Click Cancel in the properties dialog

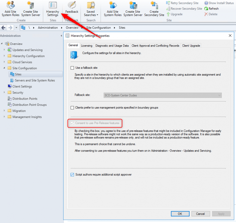click(201, 214)
